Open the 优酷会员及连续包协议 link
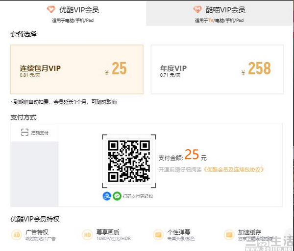This screenshot has width=294, height=251. point(234,170)
